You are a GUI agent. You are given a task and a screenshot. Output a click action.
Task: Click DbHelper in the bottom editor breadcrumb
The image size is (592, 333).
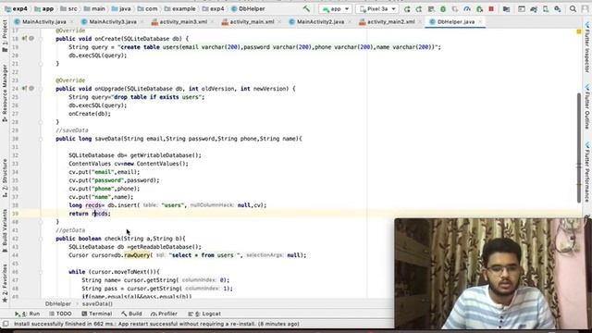[57, 304]
